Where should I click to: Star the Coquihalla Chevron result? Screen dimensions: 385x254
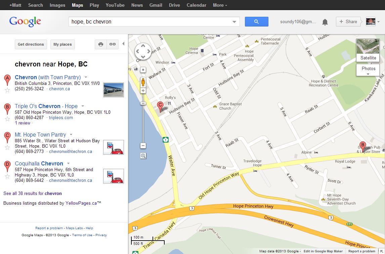click(7, 176)
